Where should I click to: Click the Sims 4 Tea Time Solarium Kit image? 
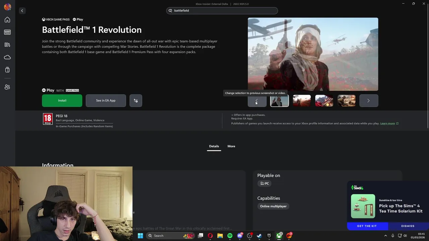(363, 206)
